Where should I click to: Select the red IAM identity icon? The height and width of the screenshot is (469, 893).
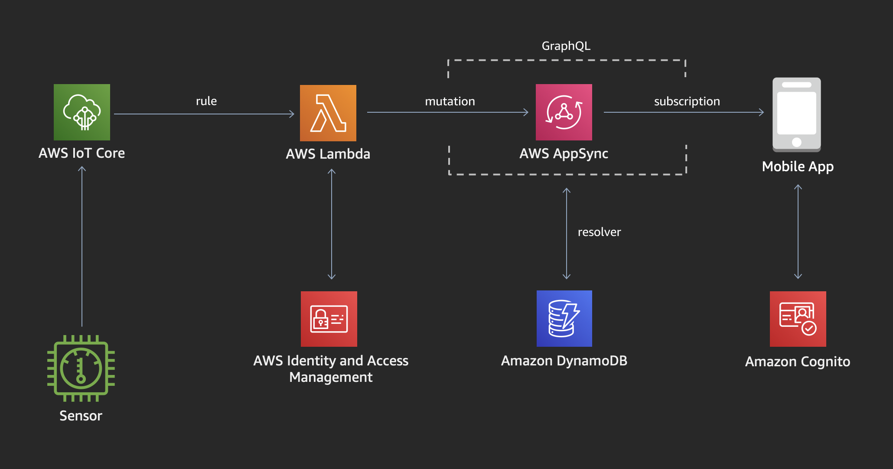329,319
